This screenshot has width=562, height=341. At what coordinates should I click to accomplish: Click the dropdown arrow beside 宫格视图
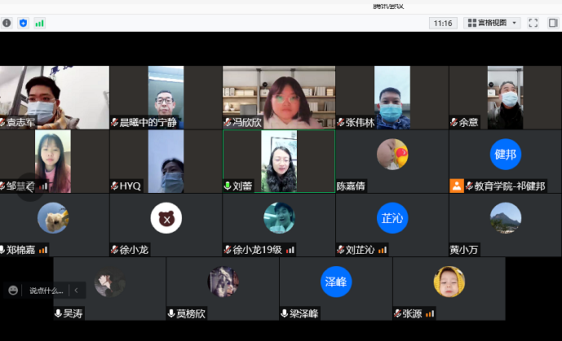515,23
